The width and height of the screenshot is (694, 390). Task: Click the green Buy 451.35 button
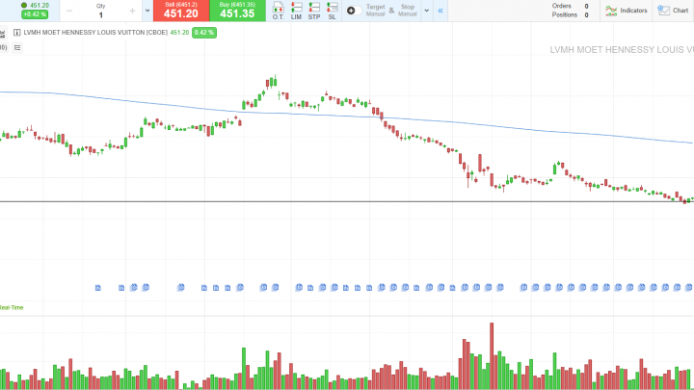(237, 11)
